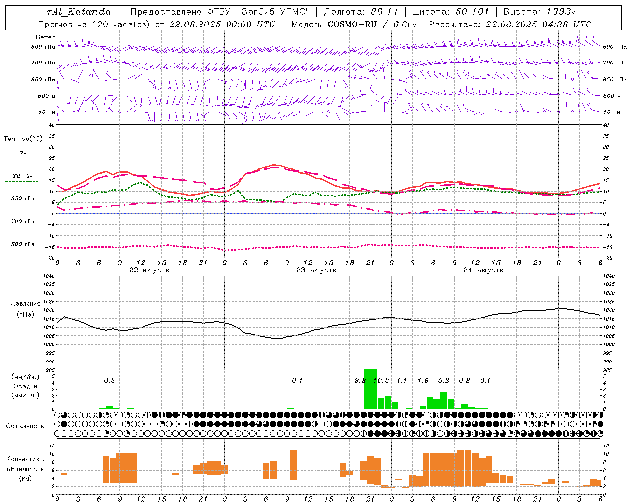629x503 pixels.
Task: Click the Рассчитано: 22.08.2025 04:38 UTC timestamp
Action: click(510, 24)
